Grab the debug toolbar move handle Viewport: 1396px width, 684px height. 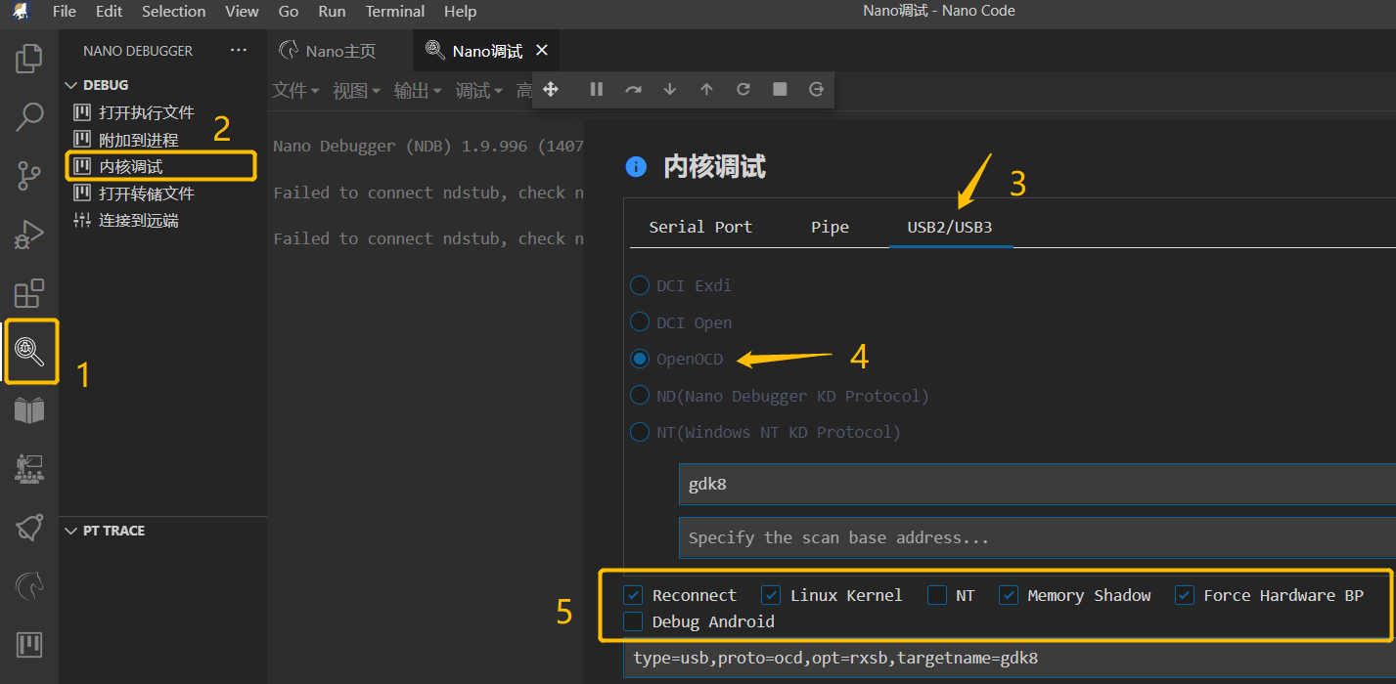pos(551,89)
